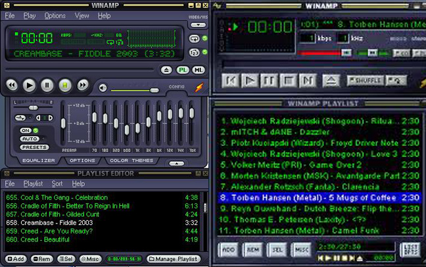The image size is (426, 267).
Task: Select track 655 Cool & The Gang - Celebration
Action: click(102, 197)
